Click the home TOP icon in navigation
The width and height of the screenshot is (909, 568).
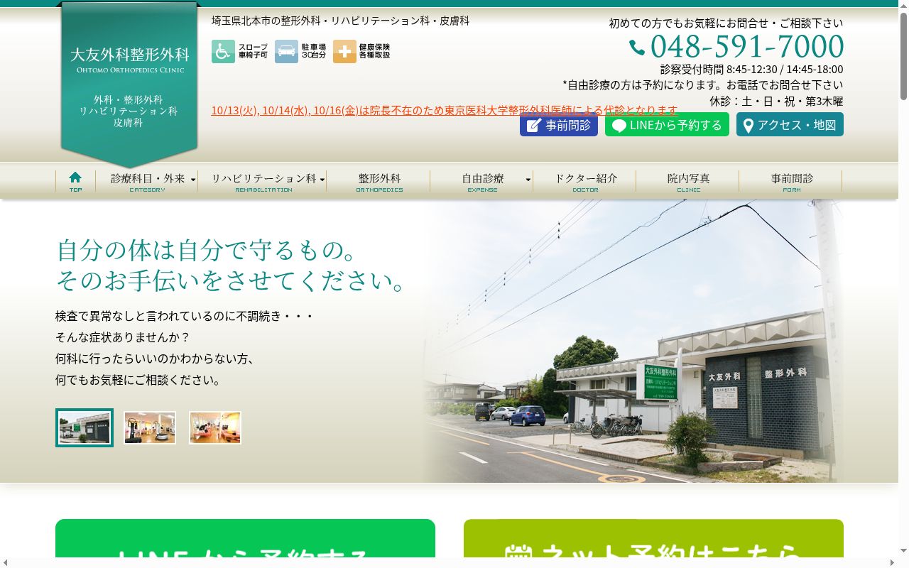75,181
